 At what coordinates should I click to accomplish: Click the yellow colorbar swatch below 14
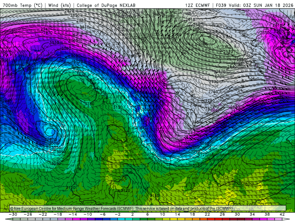[174, 219]
